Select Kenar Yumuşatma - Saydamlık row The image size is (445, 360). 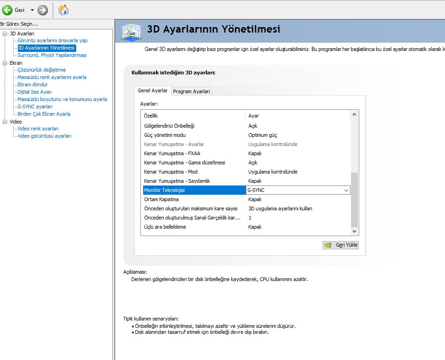246,181
